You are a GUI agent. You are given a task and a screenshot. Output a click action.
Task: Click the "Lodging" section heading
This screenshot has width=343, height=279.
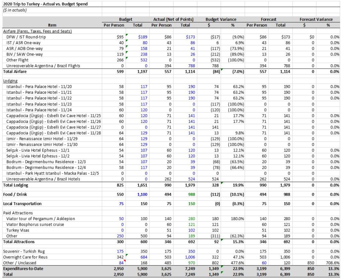tap(10, 81)
